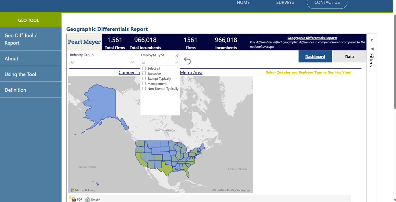Screen dimensions: 396x202
Task: Click the Excel export icon
Action: tap(87, 199)
